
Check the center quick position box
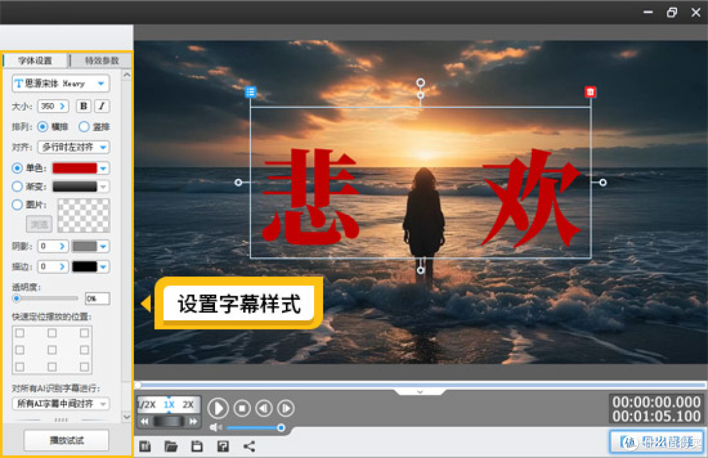[52, 350]
